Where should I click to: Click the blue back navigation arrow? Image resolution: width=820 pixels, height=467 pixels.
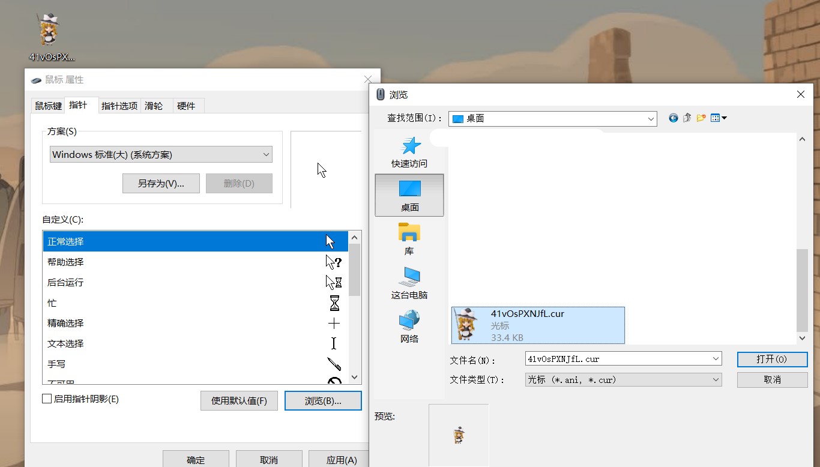click(673, 118)
